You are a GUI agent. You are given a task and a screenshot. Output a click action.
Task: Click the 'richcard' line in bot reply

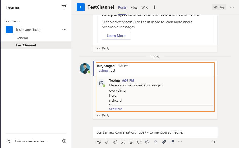[115, 100]
